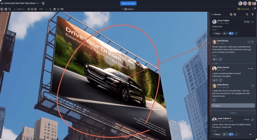257x140 pixels.
Task: Click the zoom out minus icon
Action: click(32, 9)
